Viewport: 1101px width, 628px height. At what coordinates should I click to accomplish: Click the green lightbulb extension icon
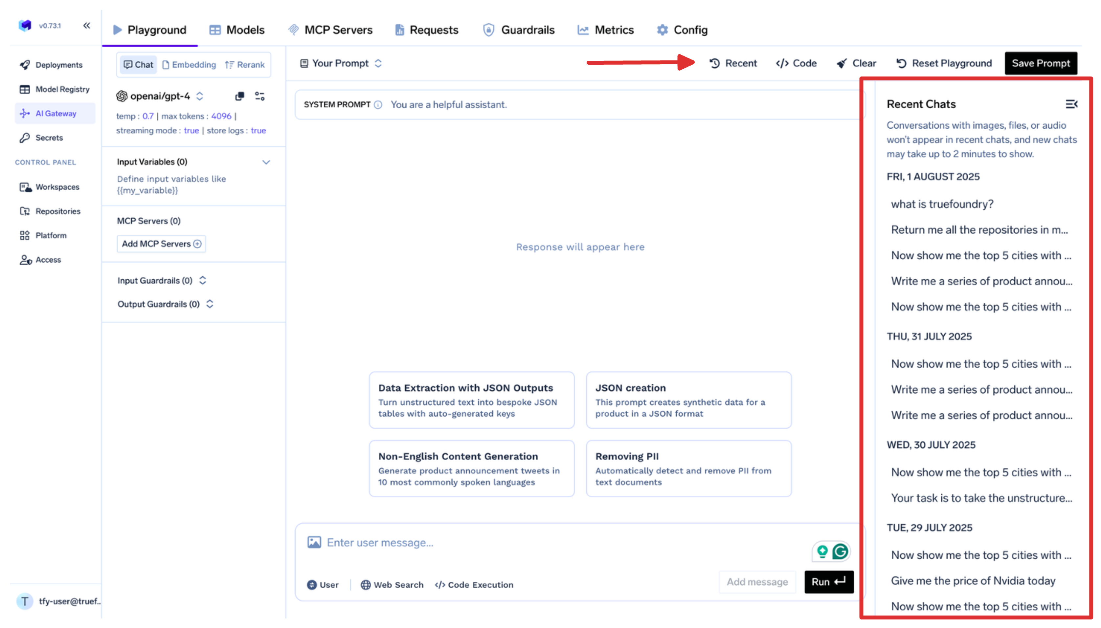tap(822, 551)
